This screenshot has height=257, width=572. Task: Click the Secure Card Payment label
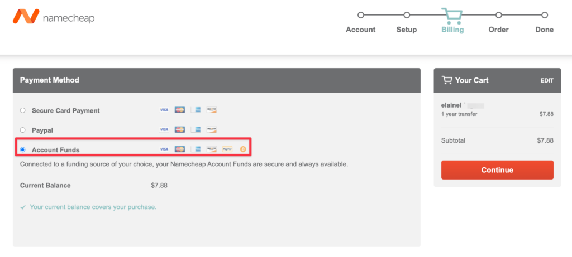click(66, 111)
